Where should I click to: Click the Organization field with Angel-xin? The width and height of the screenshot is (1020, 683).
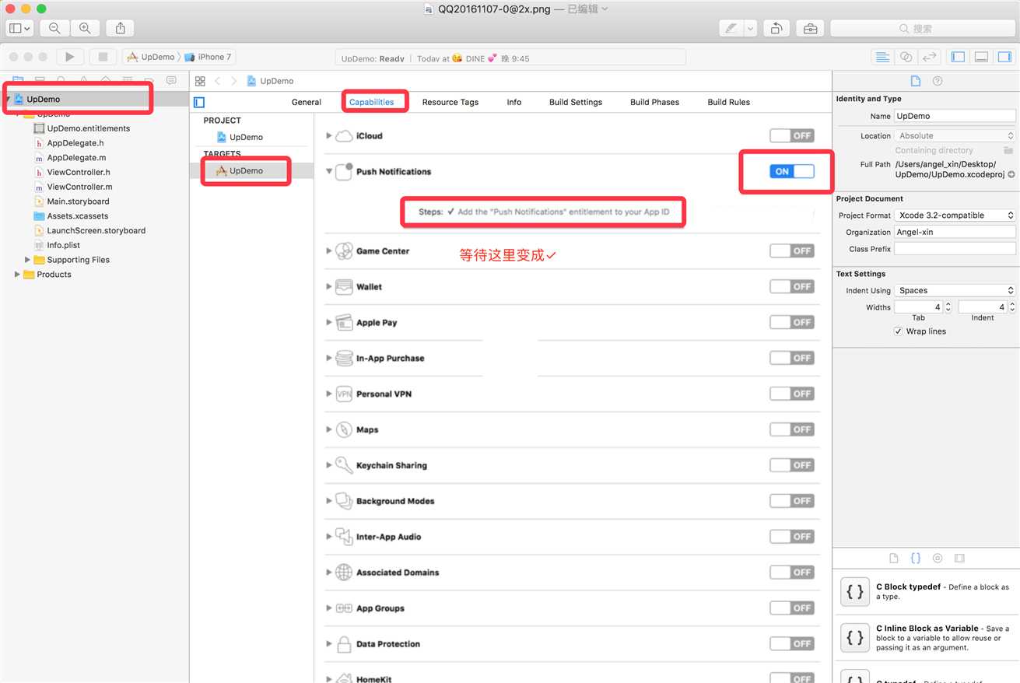955,232
